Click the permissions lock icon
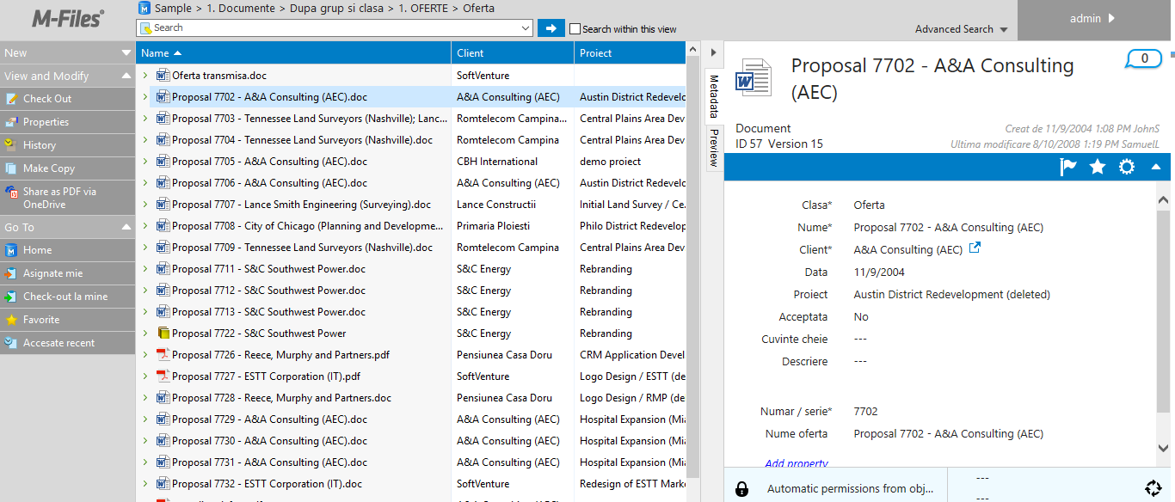Image resolution: width=1175 pixels, height=502 pixels. click(x=741, y=489)
